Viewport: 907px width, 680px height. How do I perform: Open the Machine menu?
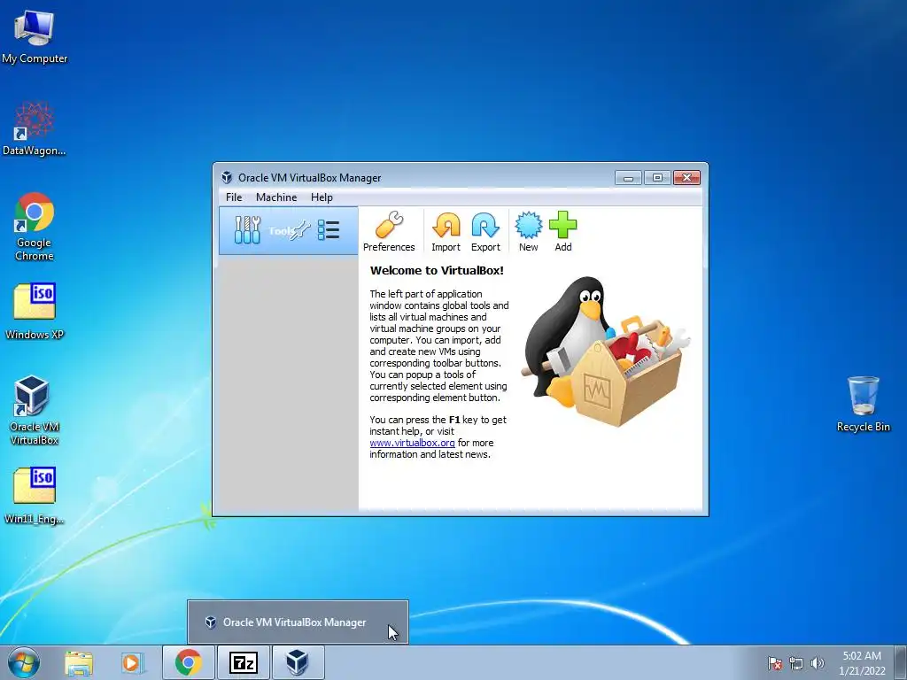pos(276,197)
